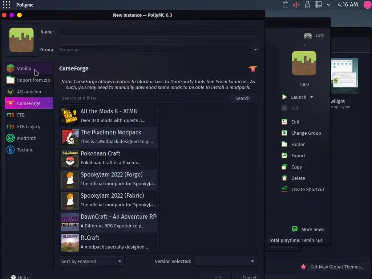Select the Vanilla source in sidebar
This screenshot has height=279, width=372.
click(x=29, y=68)
